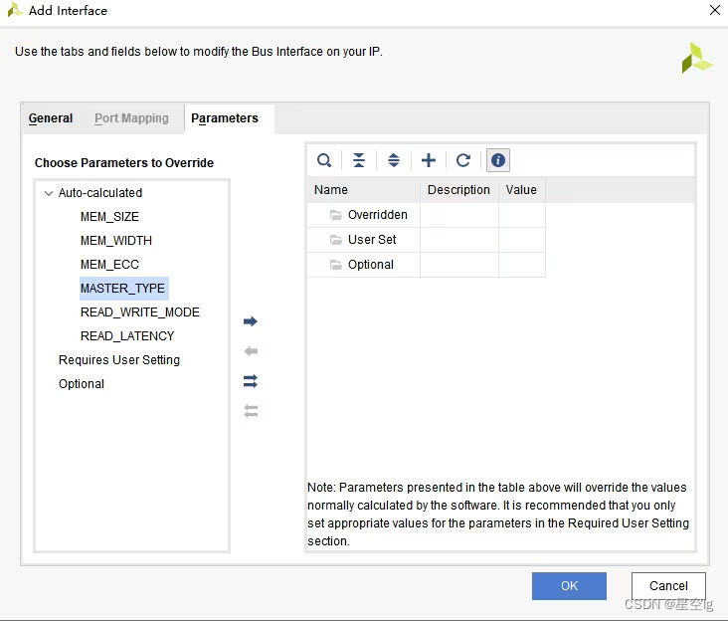This screenshot has height=621, width=728.
Task: Toggle the info icon in toolbar
Action: [498, 160]
